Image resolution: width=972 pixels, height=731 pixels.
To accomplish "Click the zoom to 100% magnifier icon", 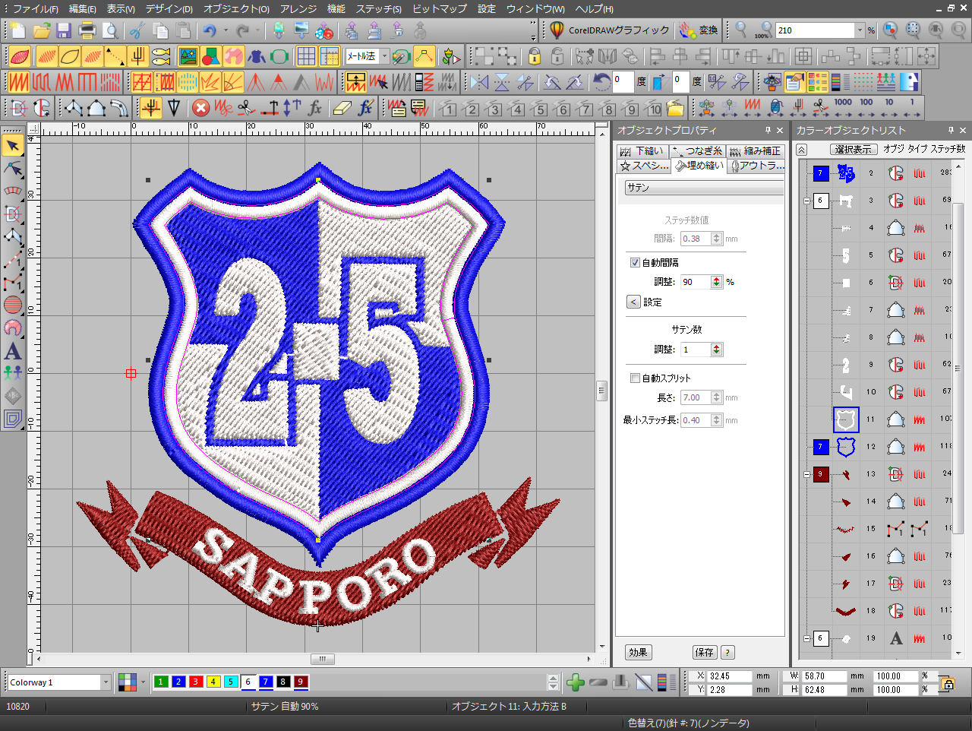I will click(763, 30).
